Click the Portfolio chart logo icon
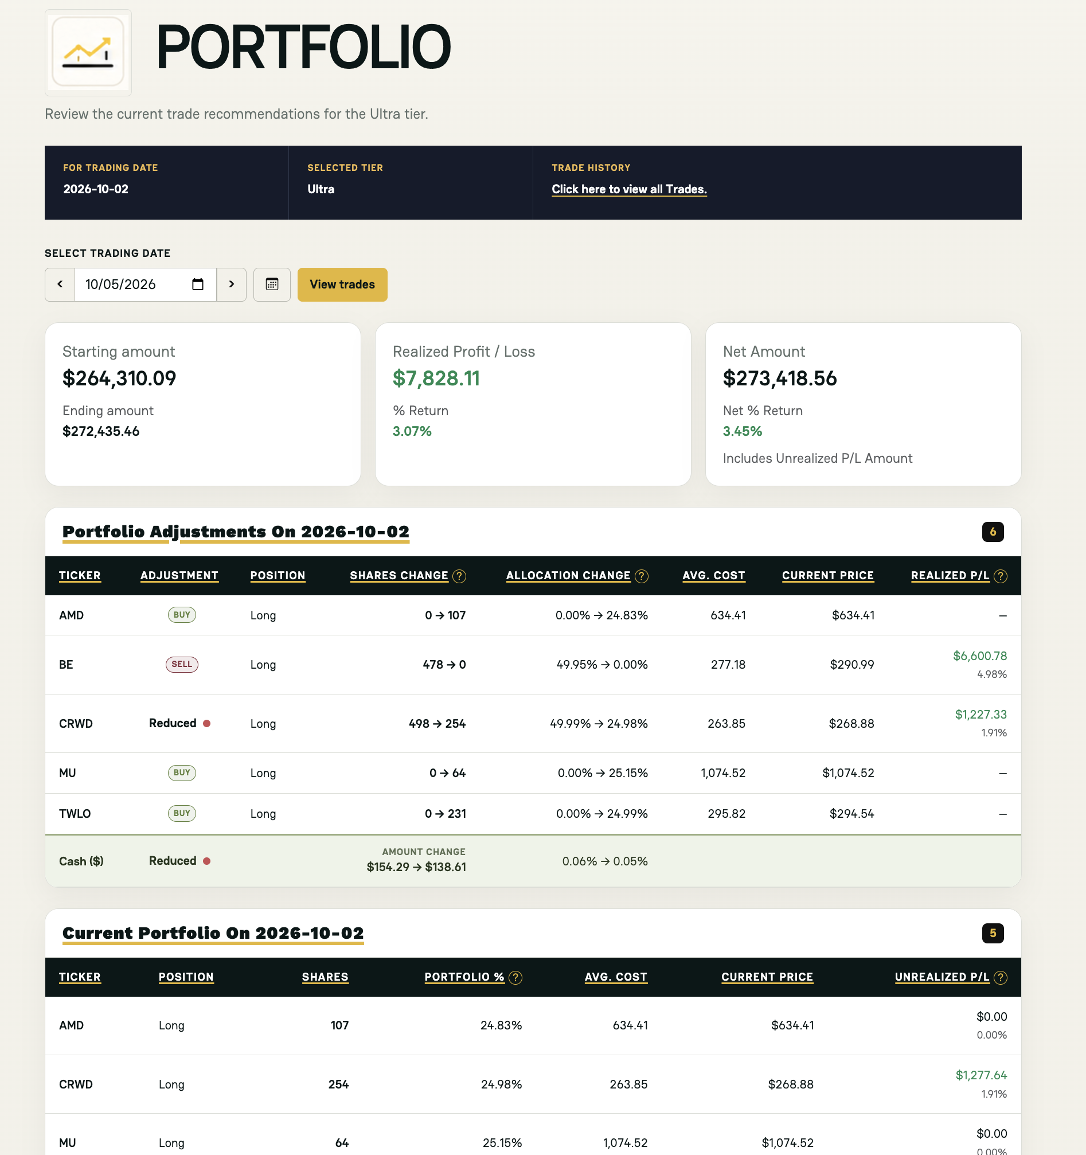Image resolution: width=1086 pixels, height=1155 pixels. point(88,52)
